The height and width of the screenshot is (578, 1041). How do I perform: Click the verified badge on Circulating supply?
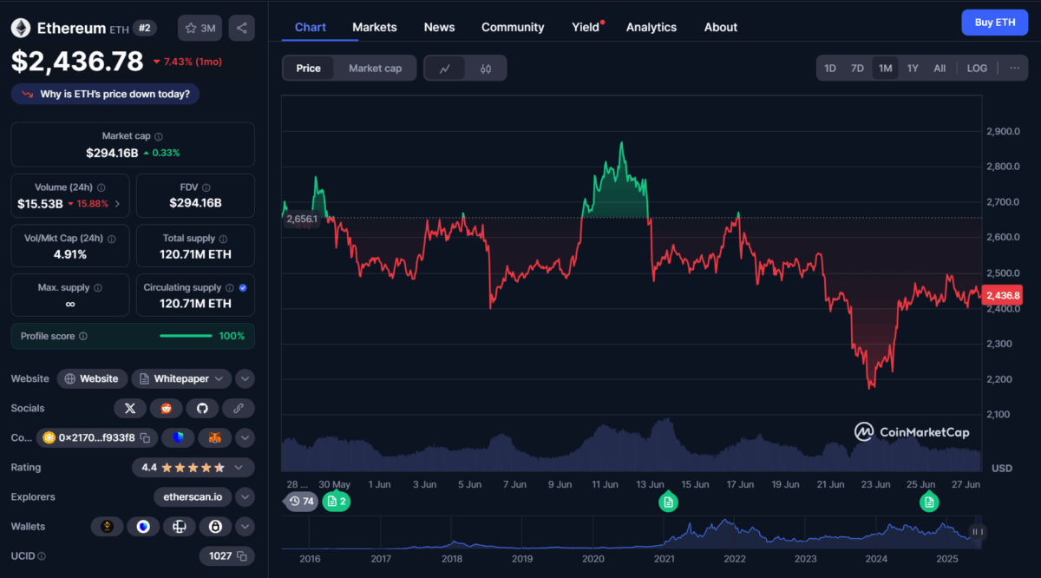(x=242, y=288)
